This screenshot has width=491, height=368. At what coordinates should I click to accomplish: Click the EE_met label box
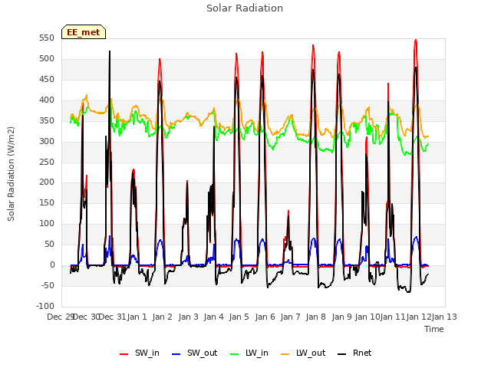(84, 32)
